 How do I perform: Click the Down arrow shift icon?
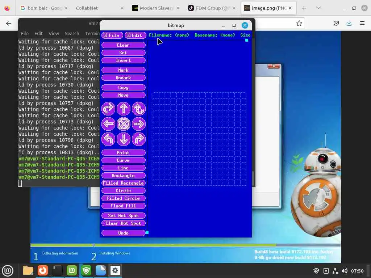tap(123, 139)
